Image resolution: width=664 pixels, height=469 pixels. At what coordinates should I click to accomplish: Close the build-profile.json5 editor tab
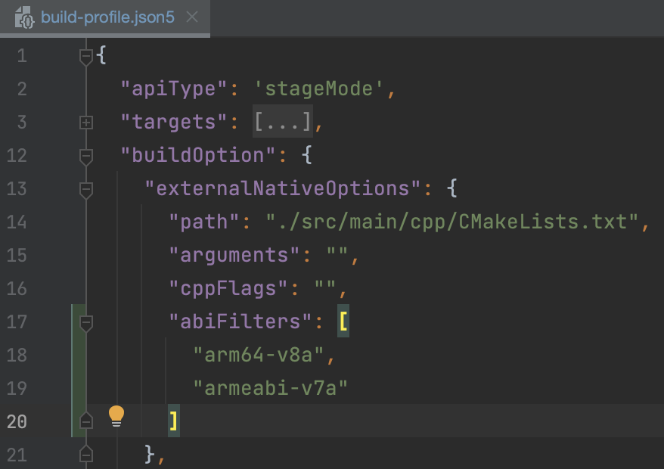pyautogui.click(x=192, y=17)
